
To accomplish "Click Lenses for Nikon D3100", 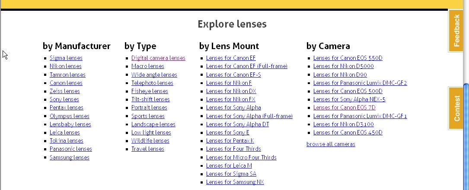I will pyautogui.click(x=343, y=124).
